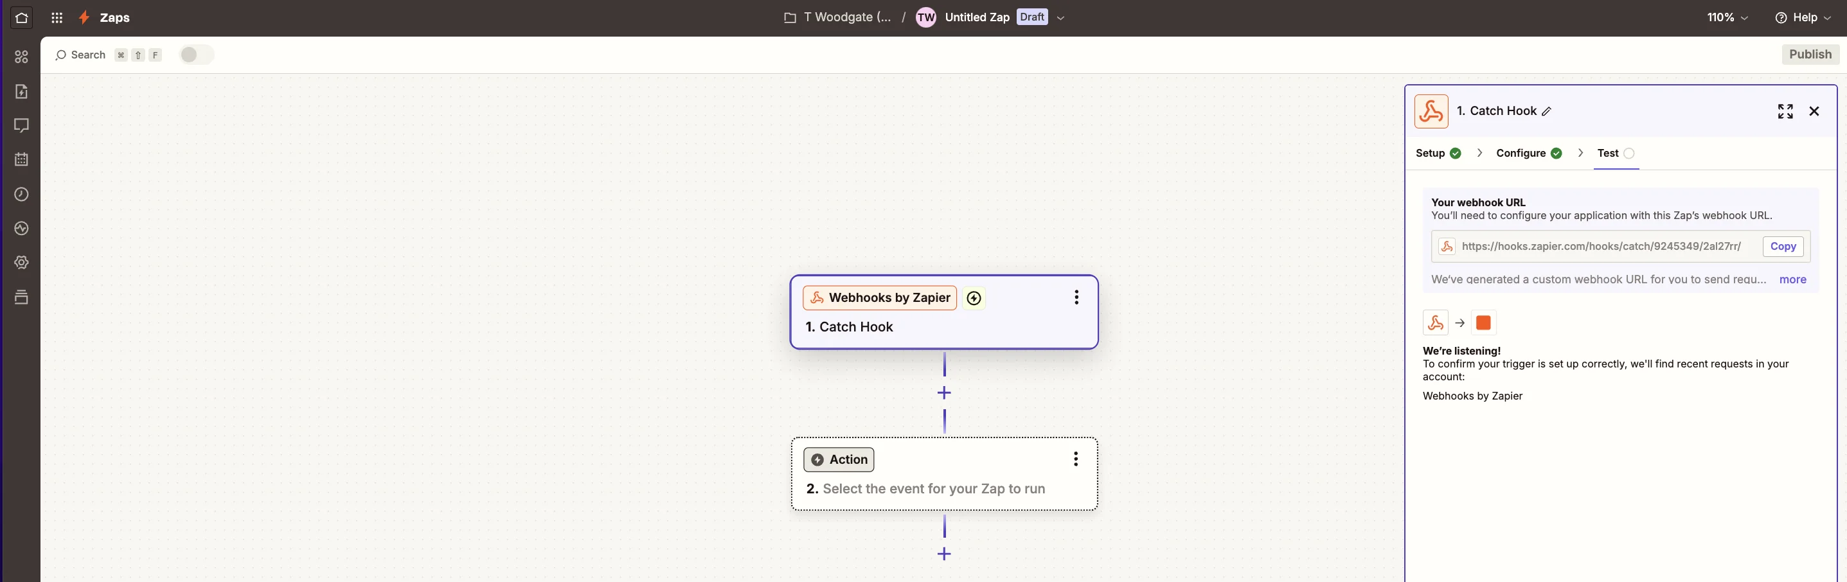Click the instant trigger bolt badge
Image resolution: width=1847 pixels, height=582 pixels.
pyautogui.click(x=974, y=298)
